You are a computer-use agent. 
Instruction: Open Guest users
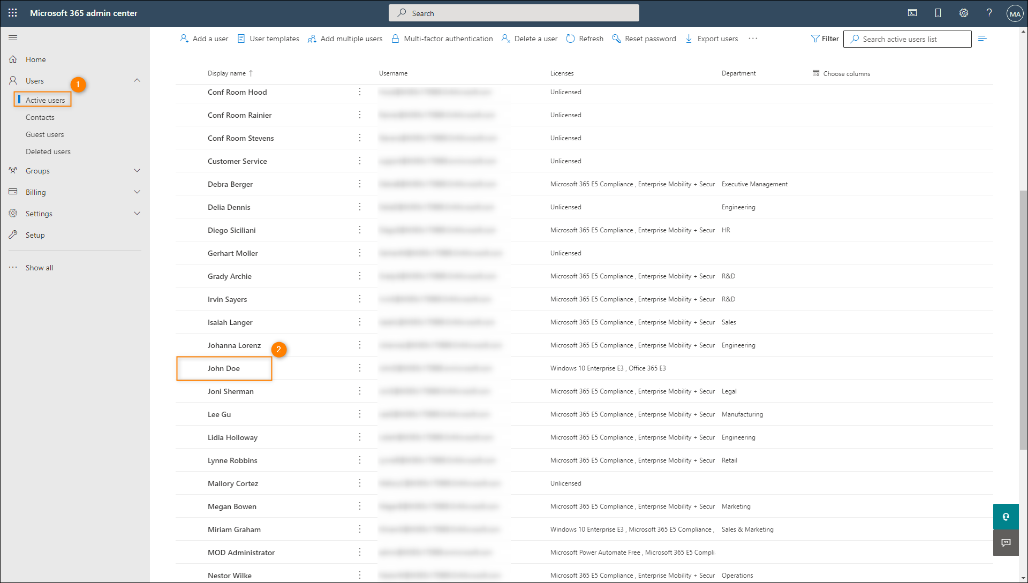44,134
